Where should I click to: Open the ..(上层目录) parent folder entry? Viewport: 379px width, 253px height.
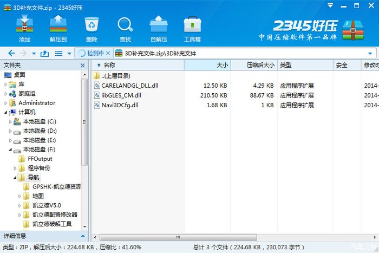tap(115, 76)
